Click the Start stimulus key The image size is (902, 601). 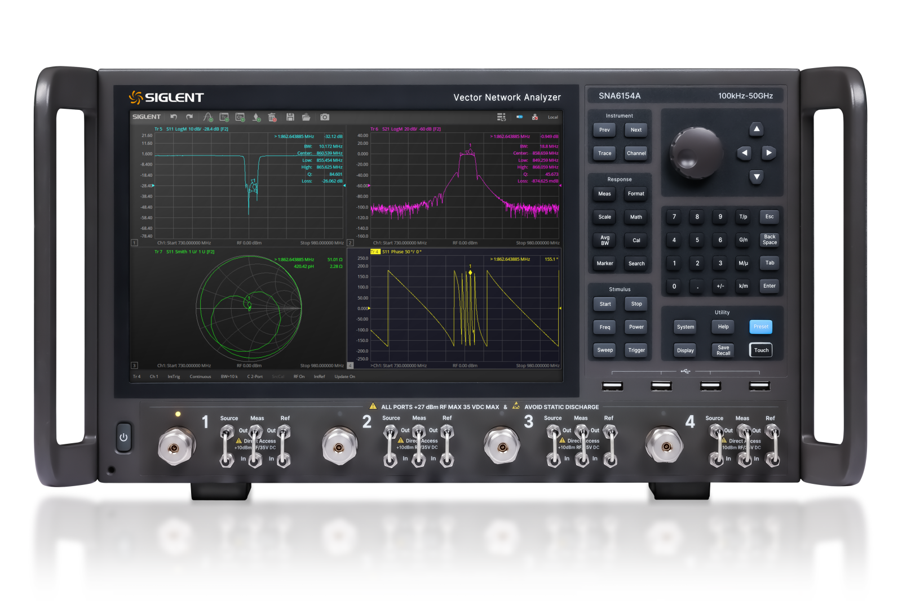tap(605, 304)
